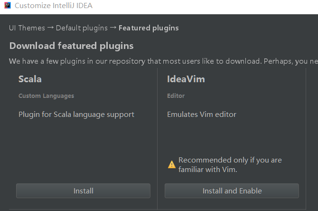Image resolution: width=318 pixels, height=211 pixels.
Task: Click the Recommended only if familiar warning text
Action: [230, 164]
